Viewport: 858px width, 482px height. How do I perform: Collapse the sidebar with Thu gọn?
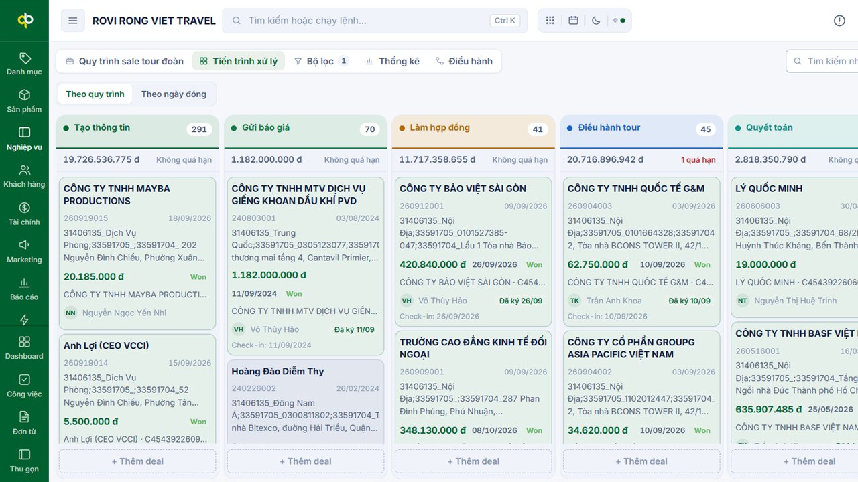click(24, 461)
